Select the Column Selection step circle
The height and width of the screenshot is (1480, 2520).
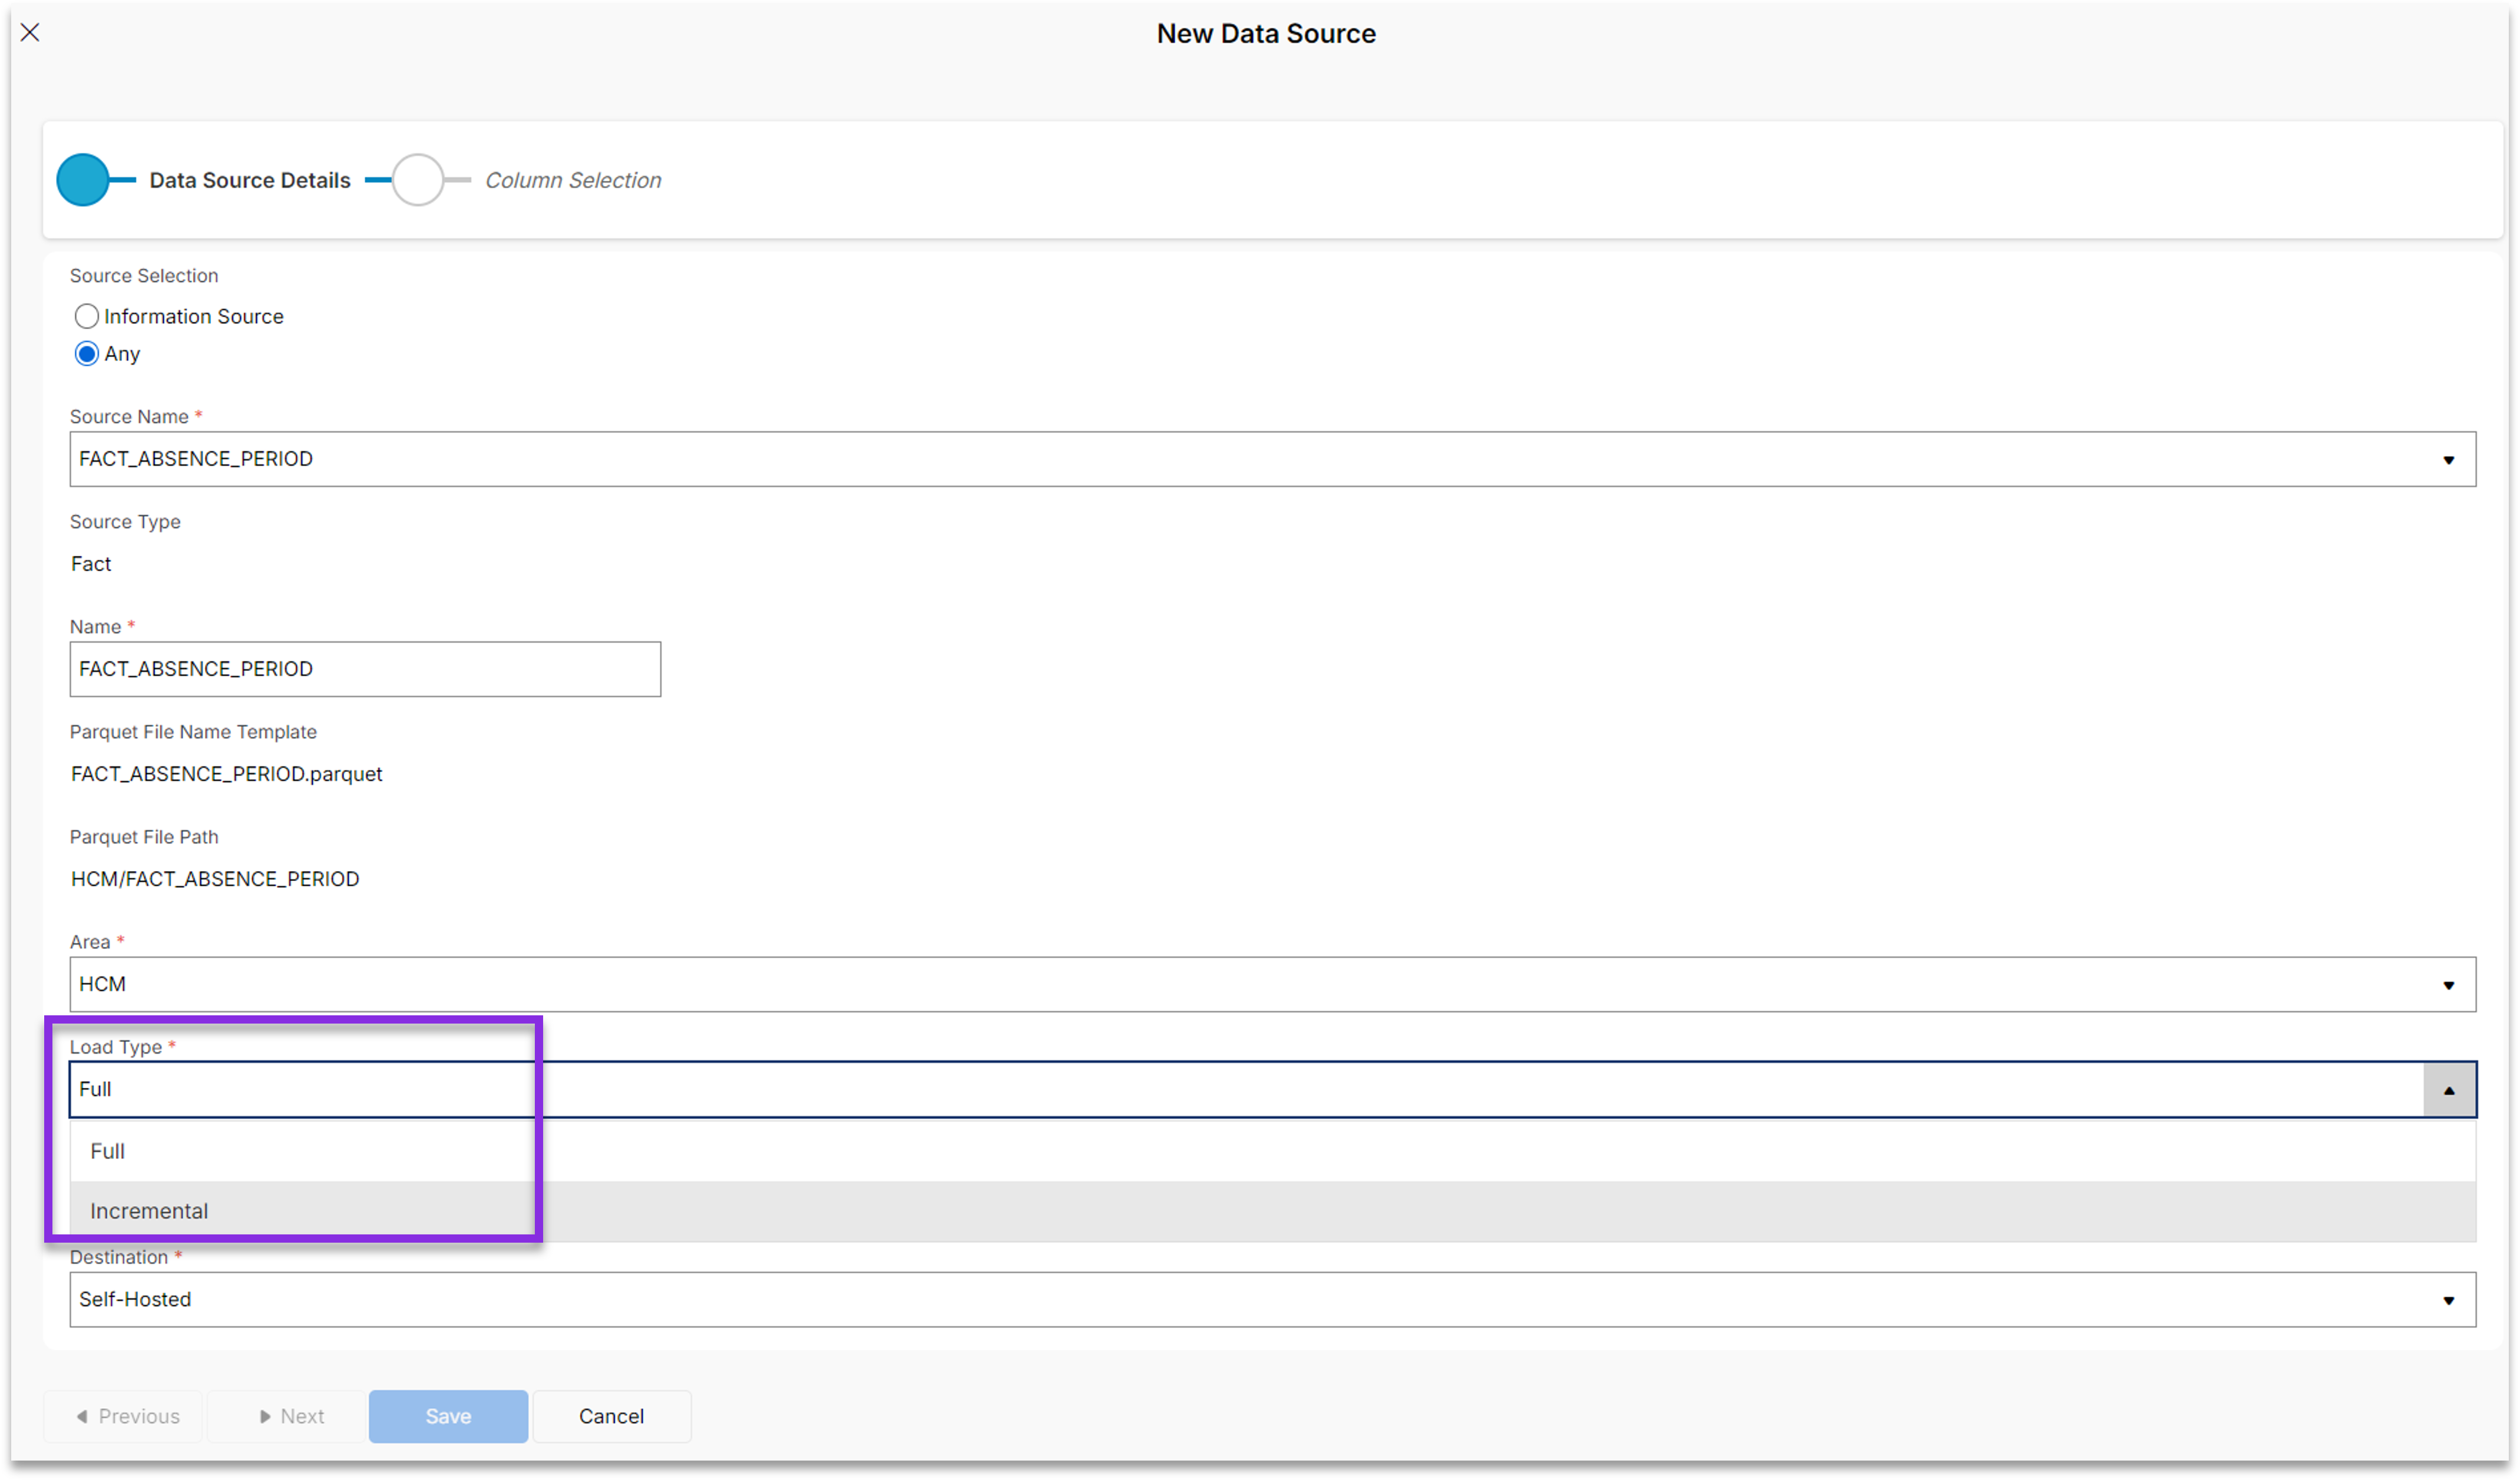tap(418, 180)
